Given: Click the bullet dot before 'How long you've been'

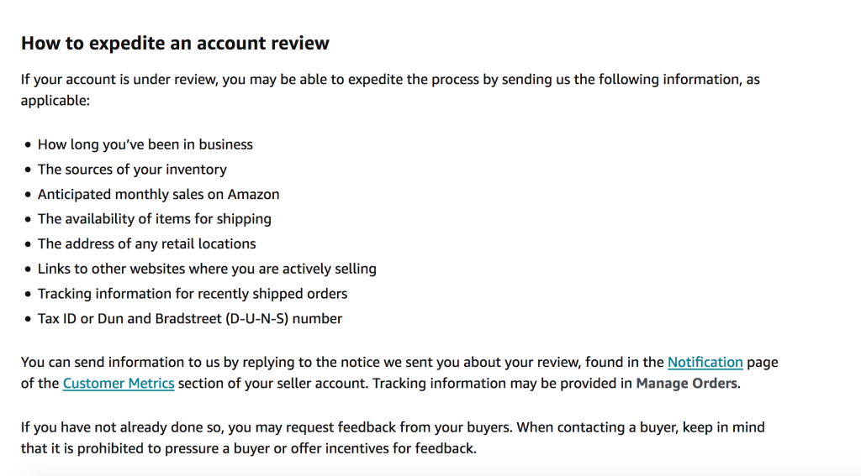Looking at the screenshot, I should pyautogui.click(x=28, y=144).
